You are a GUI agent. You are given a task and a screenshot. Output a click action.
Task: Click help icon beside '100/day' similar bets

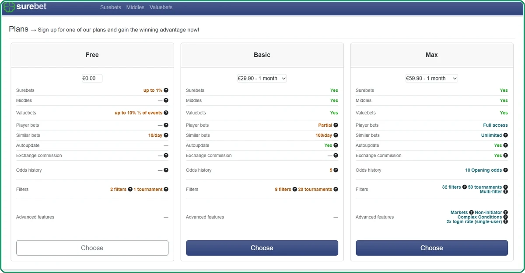[336, 135]
